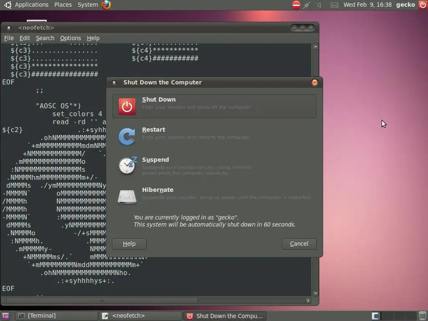428x321 pixels.
Task: Close the Shut Down dialog with red X
Action: tap(315, 82)
